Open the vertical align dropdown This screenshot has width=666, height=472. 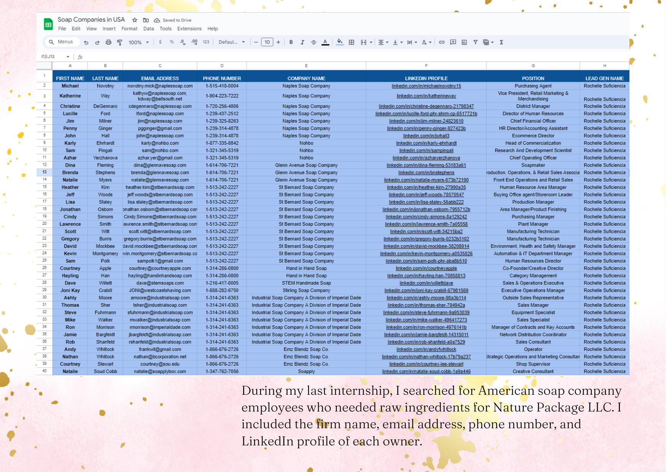[x=397, y=42]
